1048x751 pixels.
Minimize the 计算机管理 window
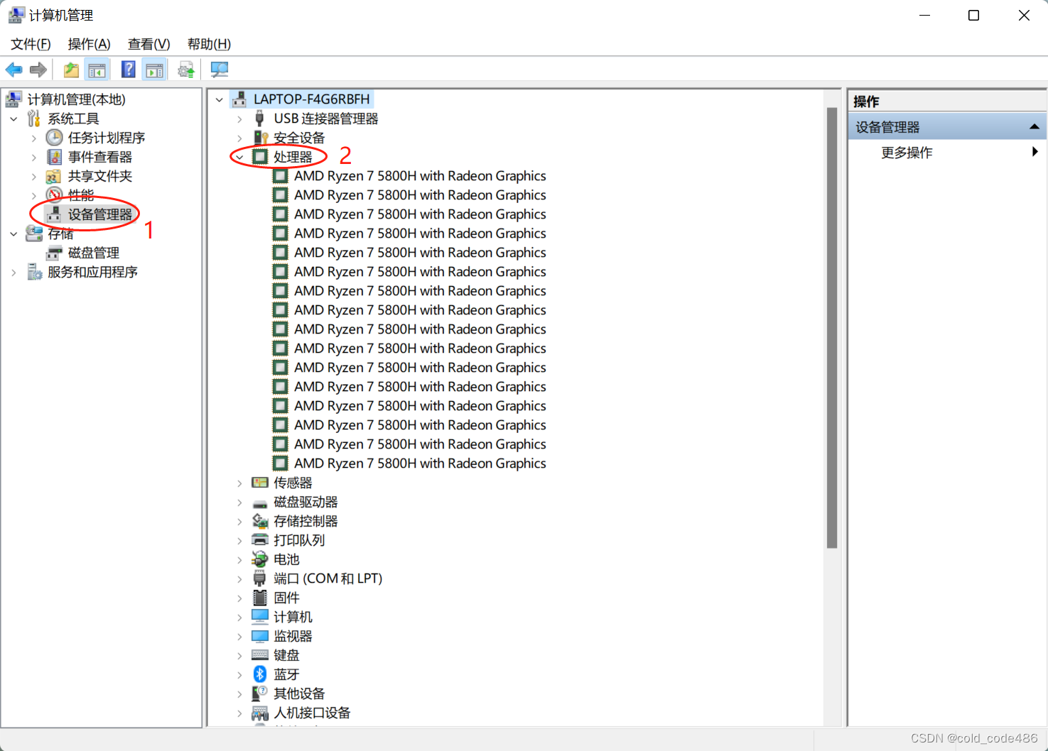(x=924, y=15)
